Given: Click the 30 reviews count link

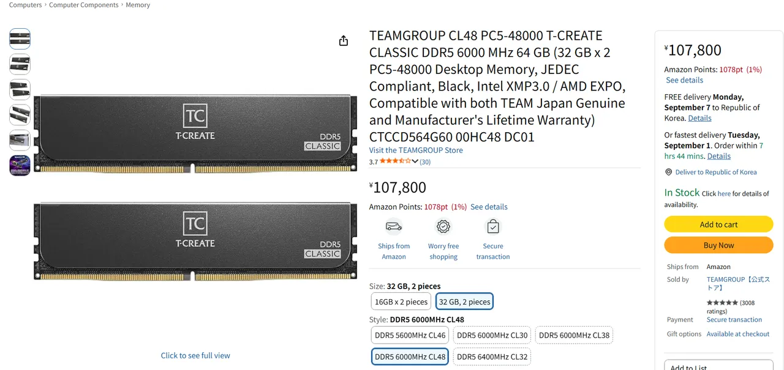Looking at the screenshot, I should click(425, 162).
